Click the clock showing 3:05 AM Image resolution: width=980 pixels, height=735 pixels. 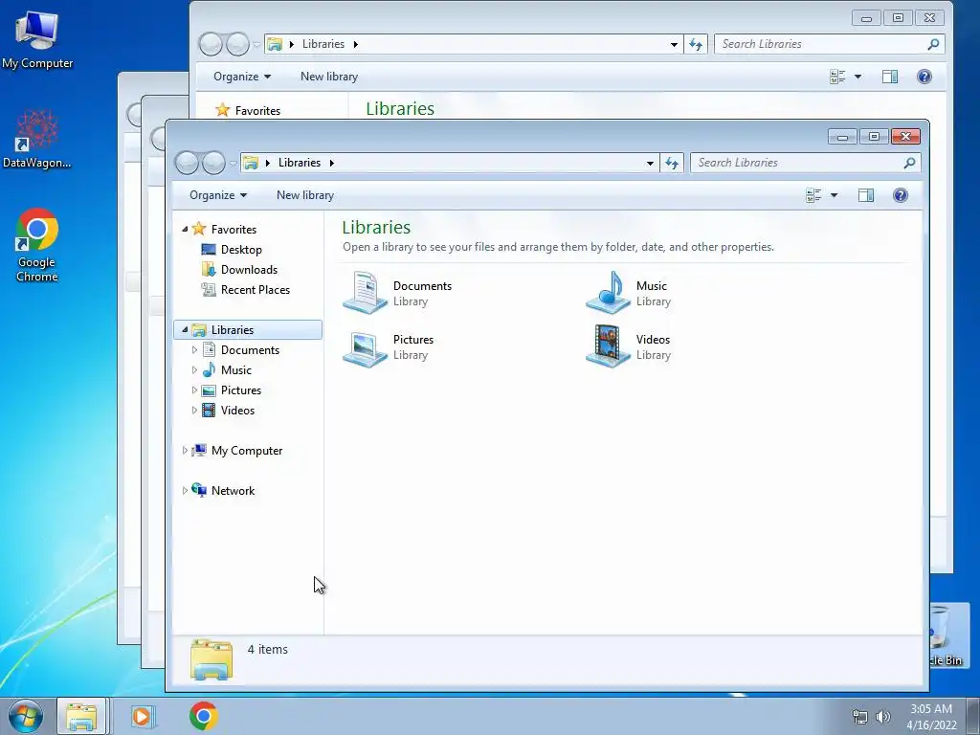(x=931, y=709)
